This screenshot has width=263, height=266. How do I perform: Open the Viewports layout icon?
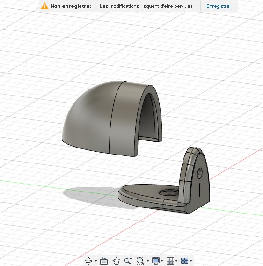pos(184,260)
